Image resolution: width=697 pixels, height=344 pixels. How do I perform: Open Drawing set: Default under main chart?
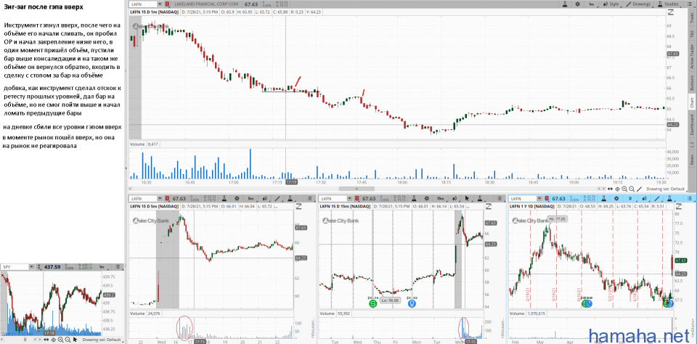tap(666, 189)
